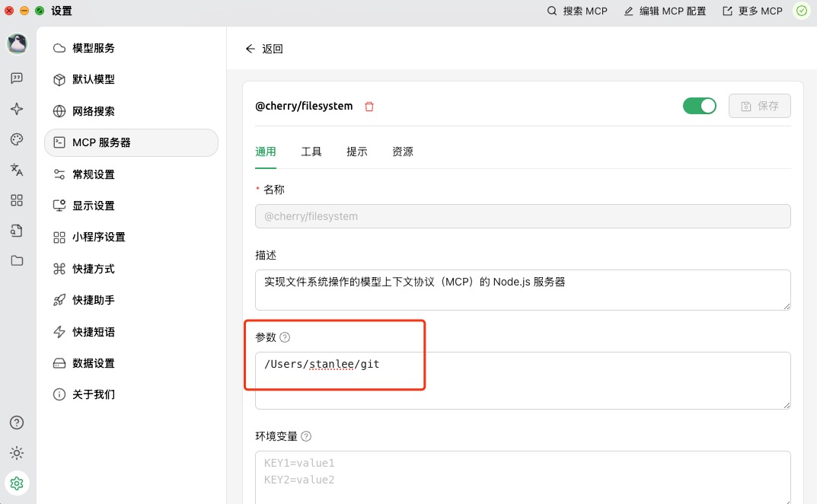Click the green status check icon in title bar
Image resolution: width=817 pixels, height=504 pixels.
point(801,11)
